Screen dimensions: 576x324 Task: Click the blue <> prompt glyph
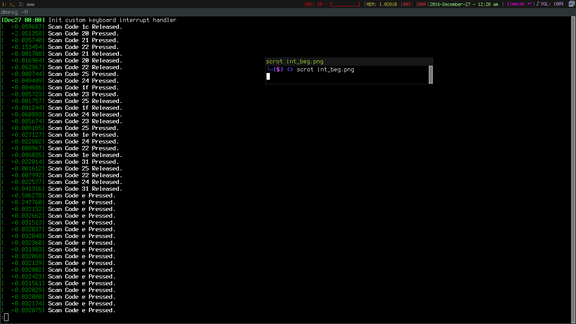point(290,70)
